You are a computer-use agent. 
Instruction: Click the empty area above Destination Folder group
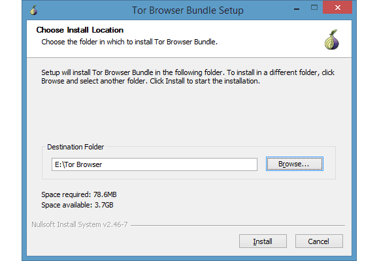[189, 114]
